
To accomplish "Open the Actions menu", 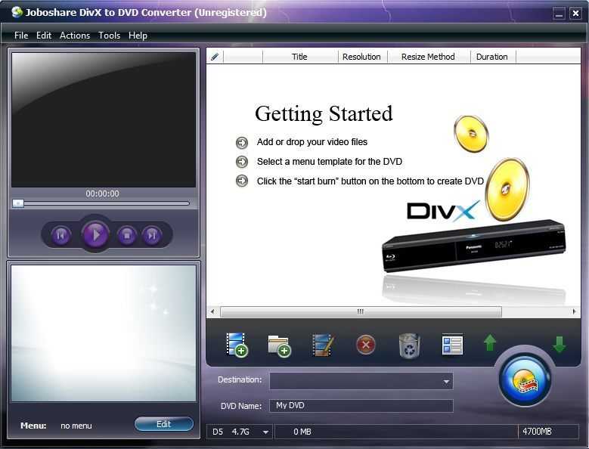I will click(x=75, y=36).
